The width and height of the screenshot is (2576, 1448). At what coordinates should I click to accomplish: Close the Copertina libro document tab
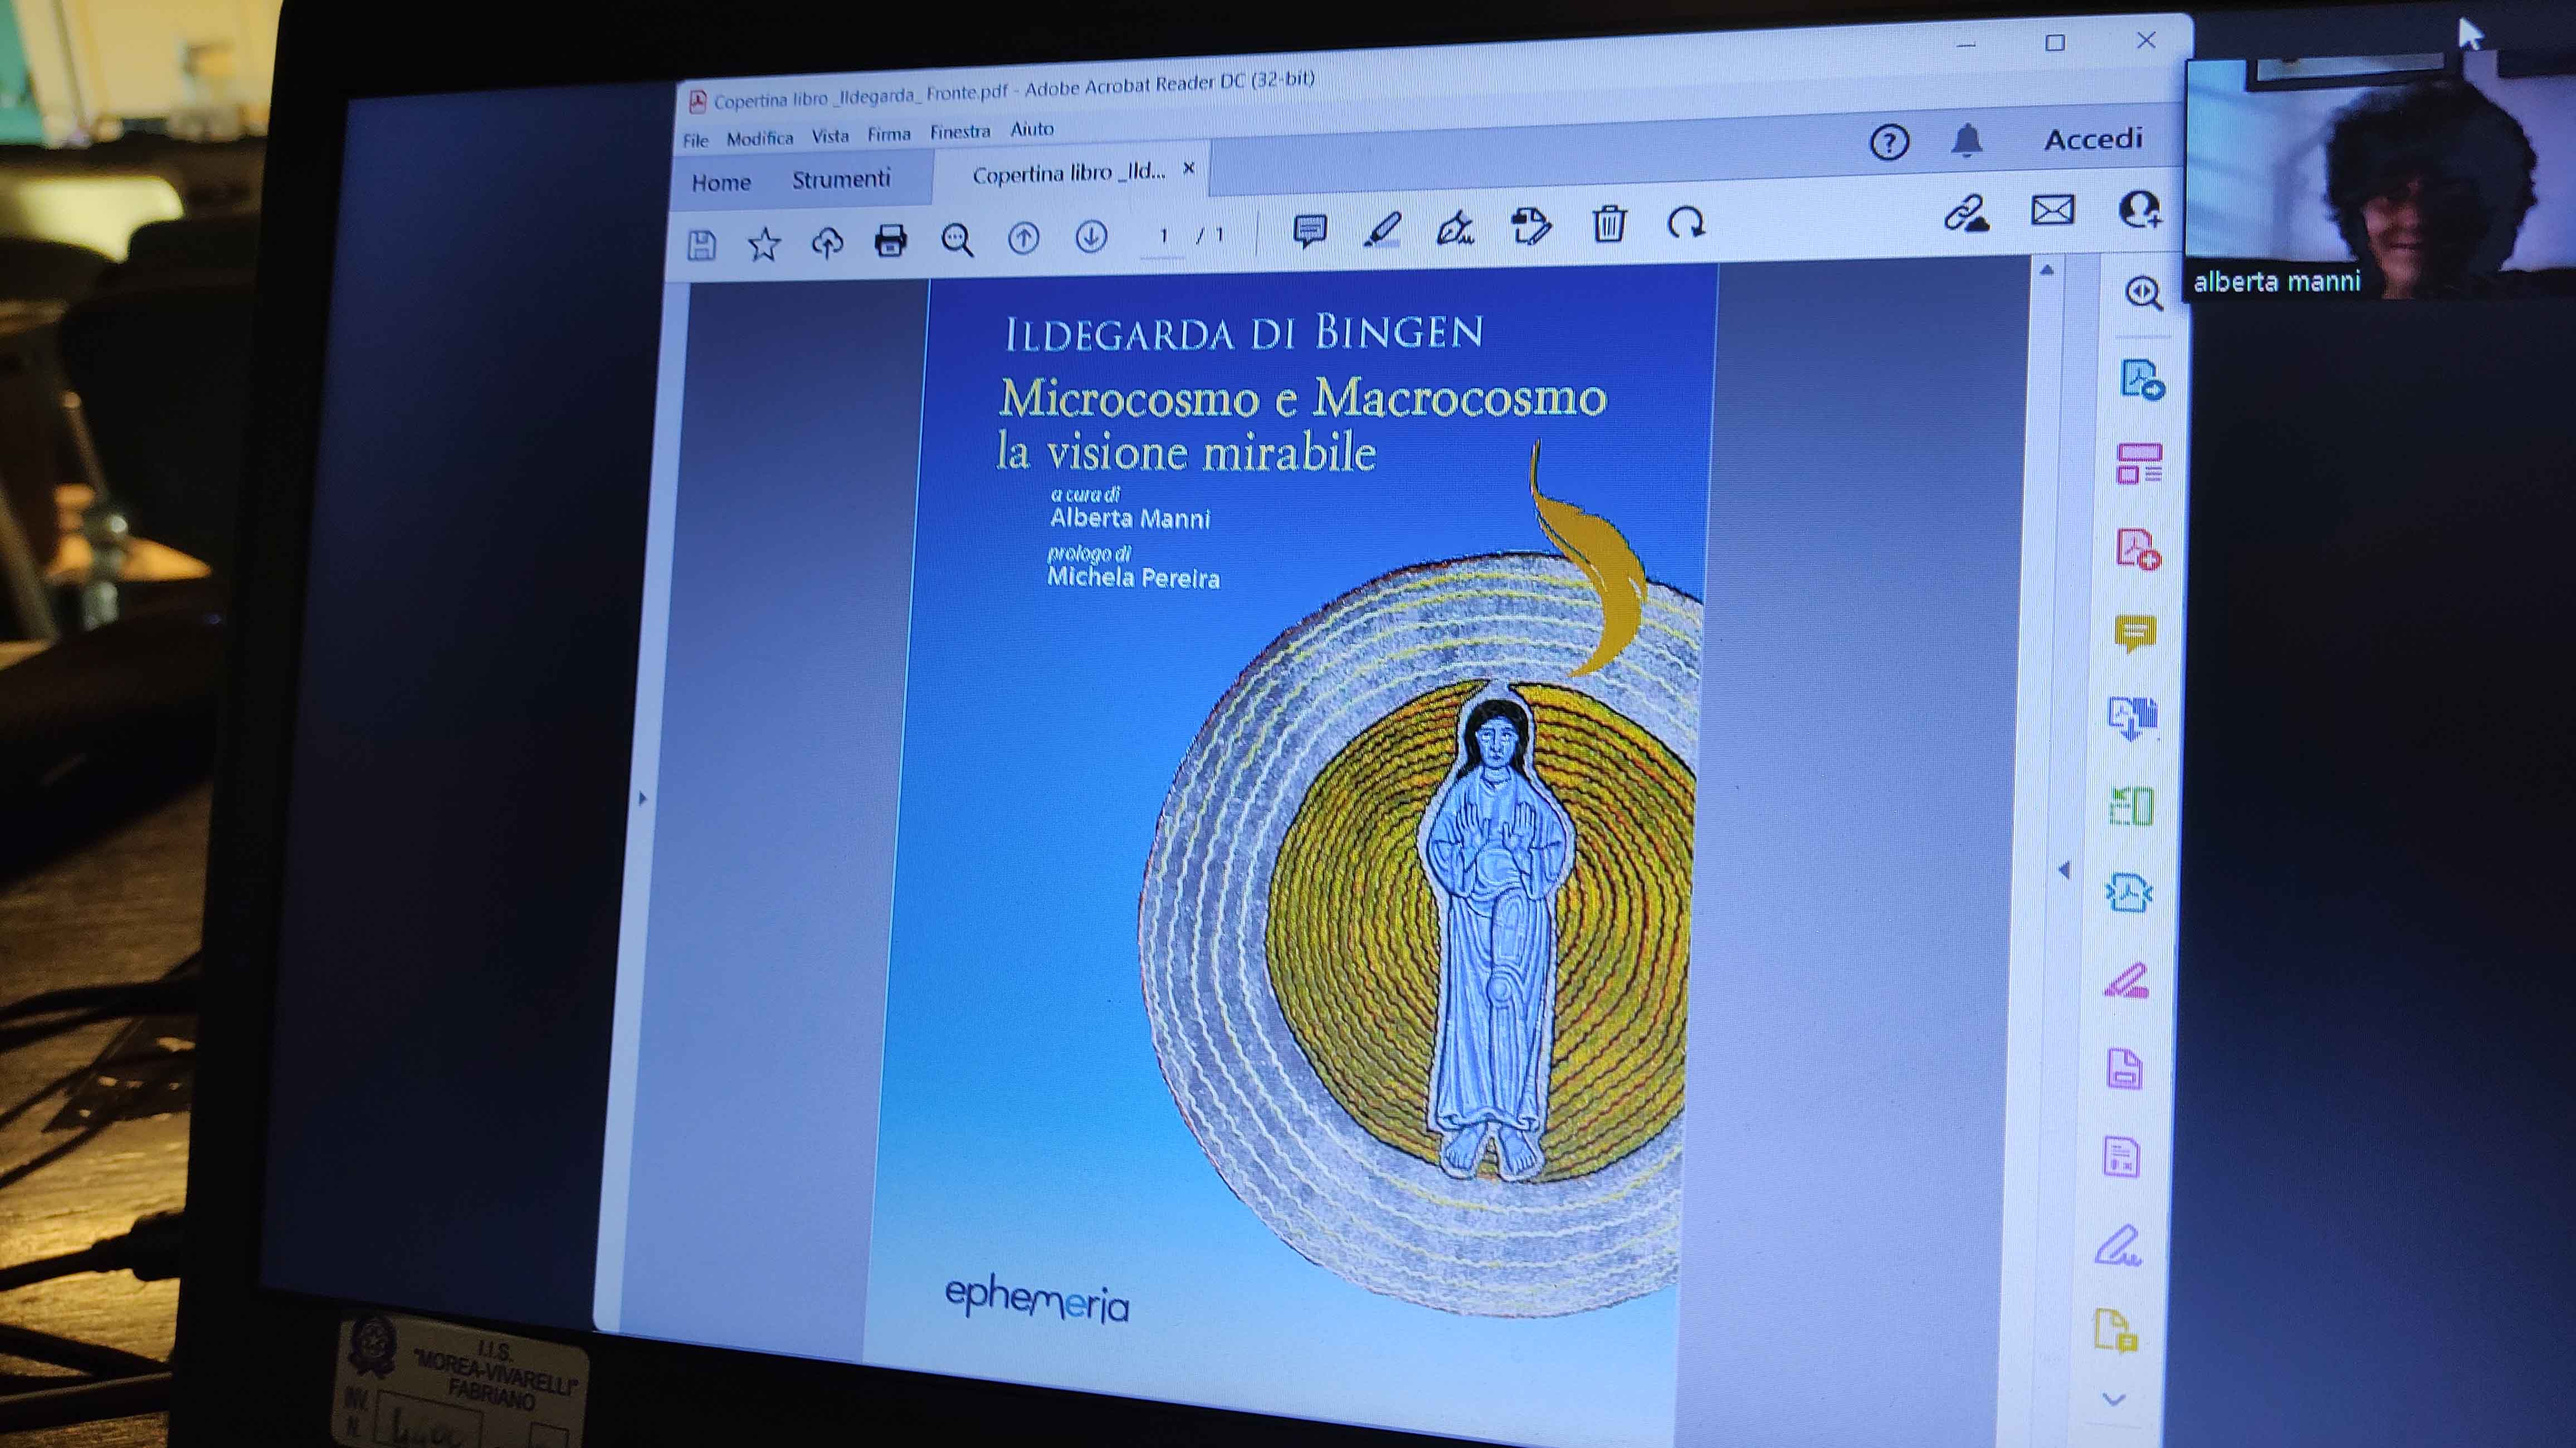coord(1189,168)
